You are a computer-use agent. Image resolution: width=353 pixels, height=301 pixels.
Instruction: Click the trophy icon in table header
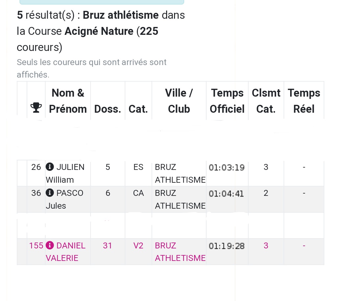click(36, 107)
